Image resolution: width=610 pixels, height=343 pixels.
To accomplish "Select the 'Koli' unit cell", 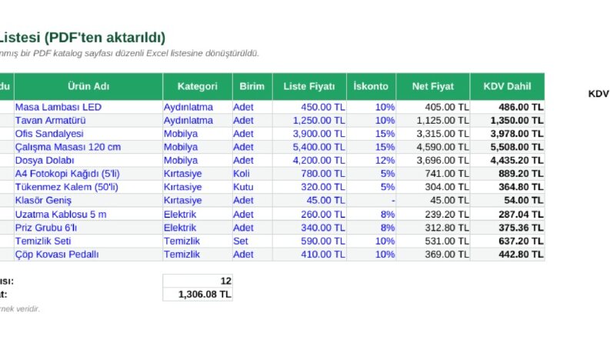I will [x=252, y=174].
